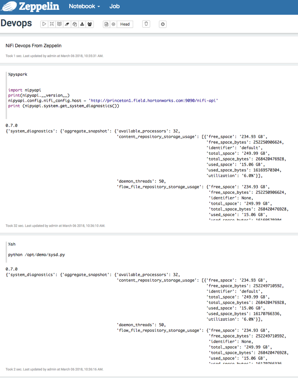Open the cron scheduler clock icon

(x=163, y=24)
